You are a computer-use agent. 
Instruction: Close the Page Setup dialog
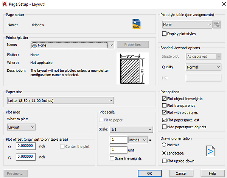point(224,4)
